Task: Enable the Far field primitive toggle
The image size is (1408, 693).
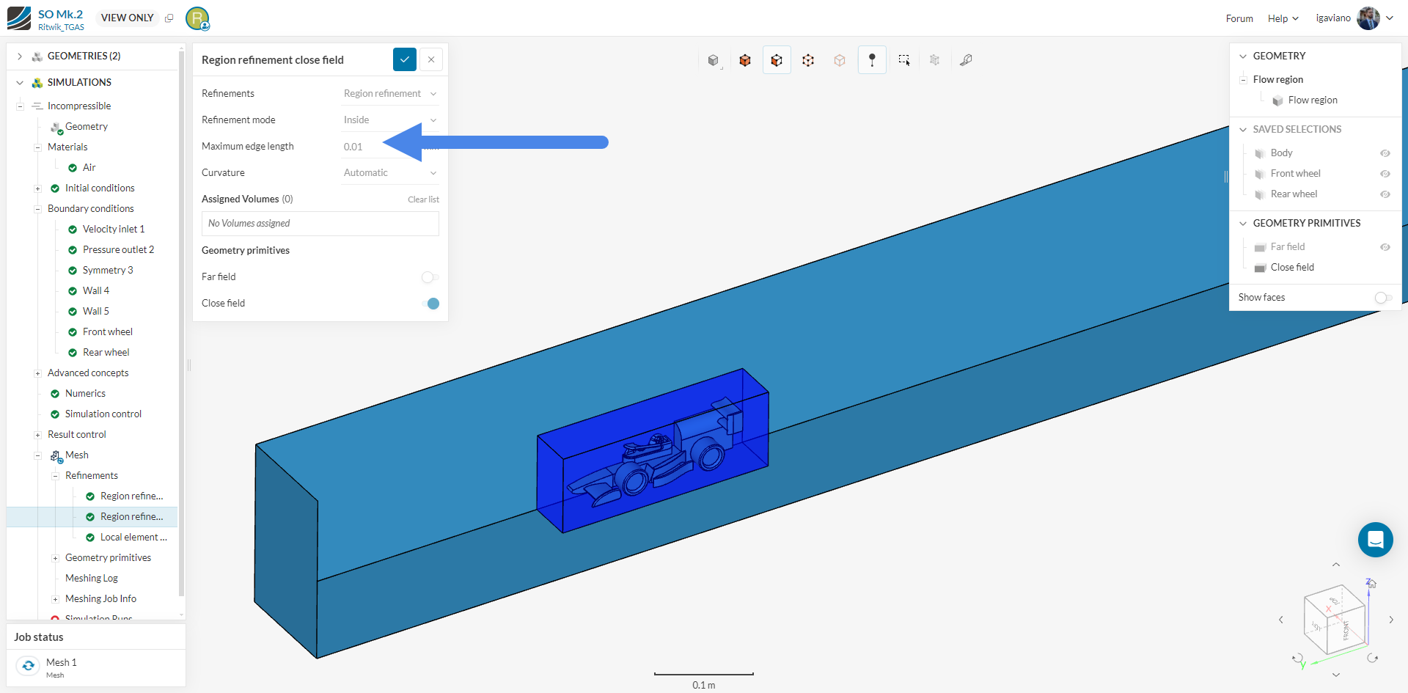Action: pos(430,277)
